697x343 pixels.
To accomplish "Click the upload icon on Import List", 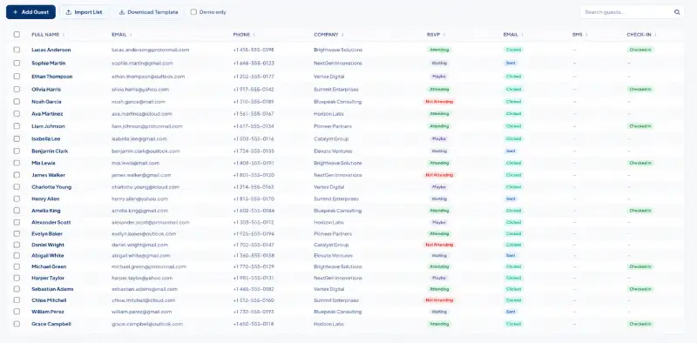I will tap(69, 12).
